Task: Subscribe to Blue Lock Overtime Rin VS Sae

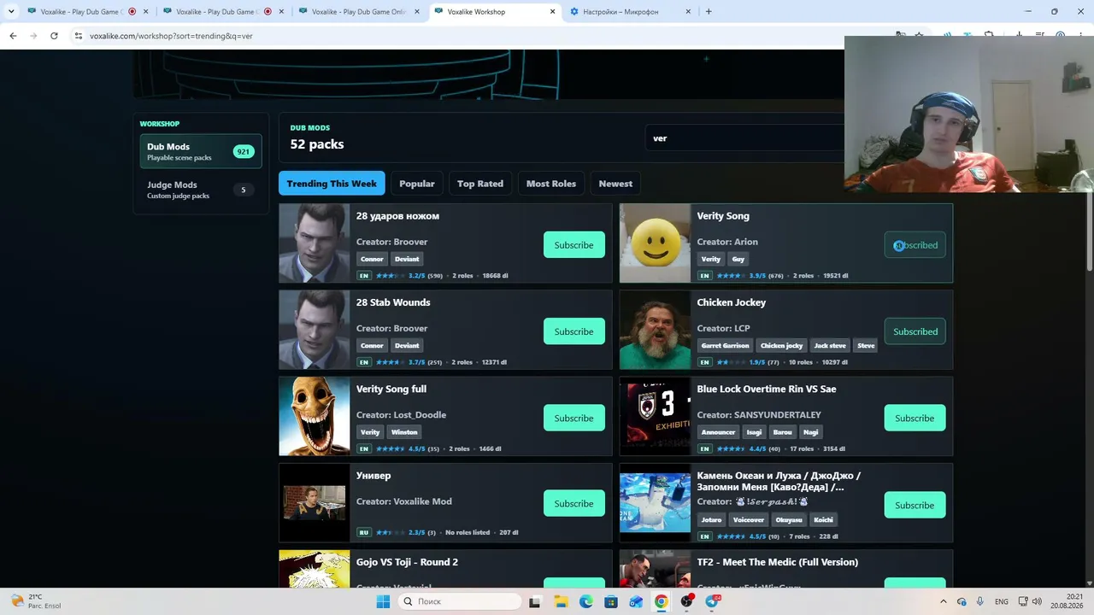Action: click(x=915, y=418)
